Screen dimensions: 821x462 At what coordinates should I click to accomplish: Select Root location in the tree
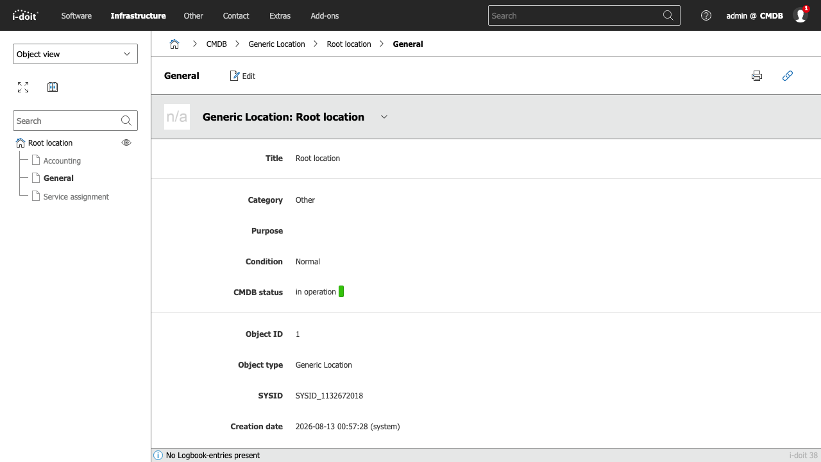pos(50,143)
